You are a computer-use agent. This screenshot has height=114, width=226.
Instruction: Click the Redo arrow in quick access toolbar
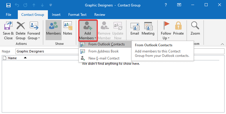[25, 5]
